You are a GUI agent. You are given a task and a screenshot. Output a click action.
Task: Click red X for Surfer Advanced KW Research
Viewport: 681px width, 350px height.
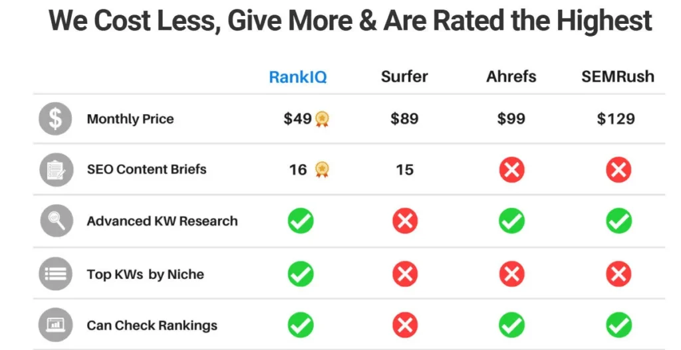click(x=404, y=221)
